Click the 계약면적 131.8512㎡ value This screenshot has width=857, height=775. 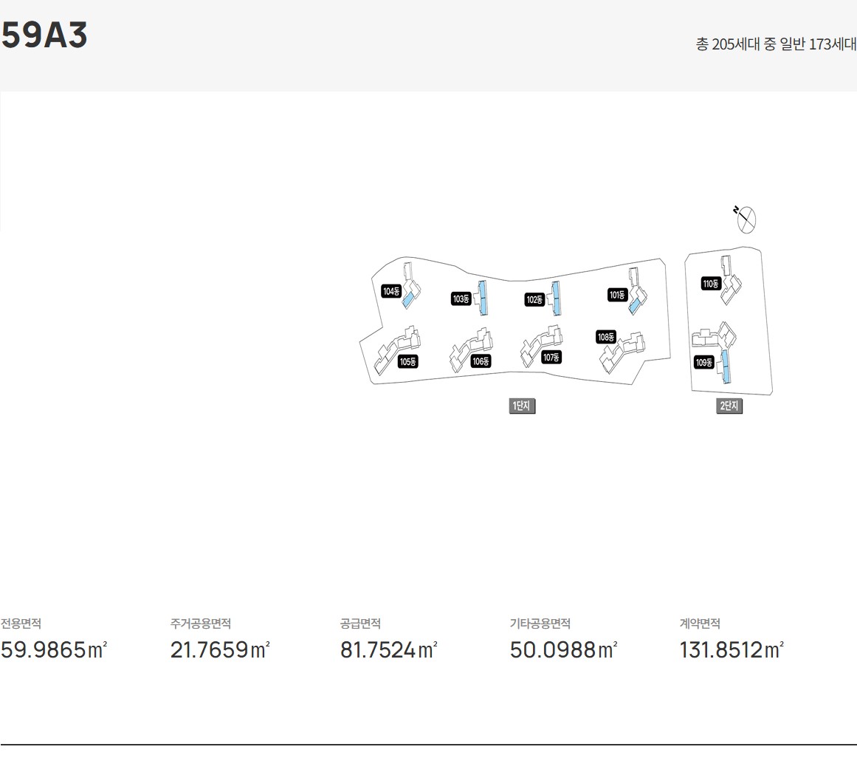point(732,649)
